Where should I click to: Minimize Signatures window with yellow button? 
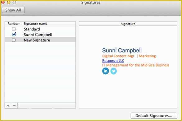click(x=9, y=2)
